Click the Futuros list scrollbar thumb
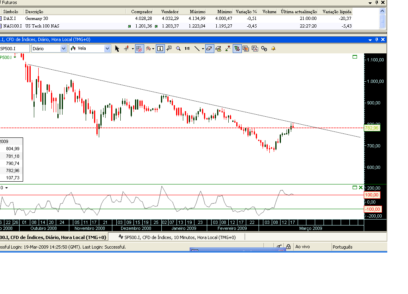This screenshot has height=294, width=408. 382,21
